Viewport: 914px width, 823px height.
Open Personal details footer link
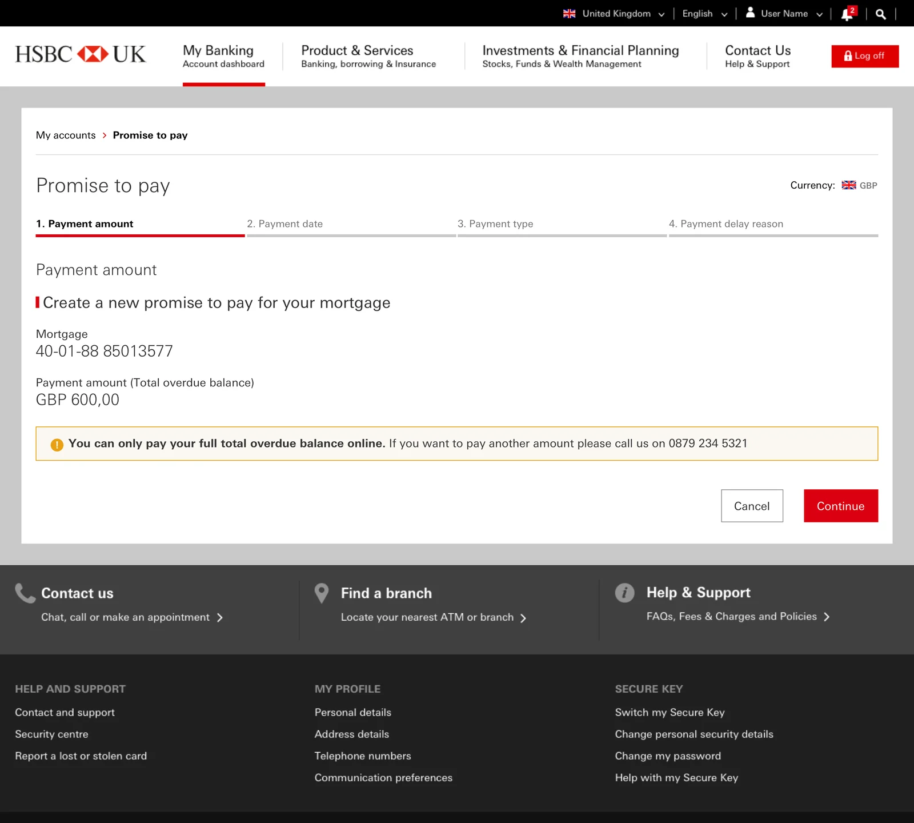coord(353,712)
